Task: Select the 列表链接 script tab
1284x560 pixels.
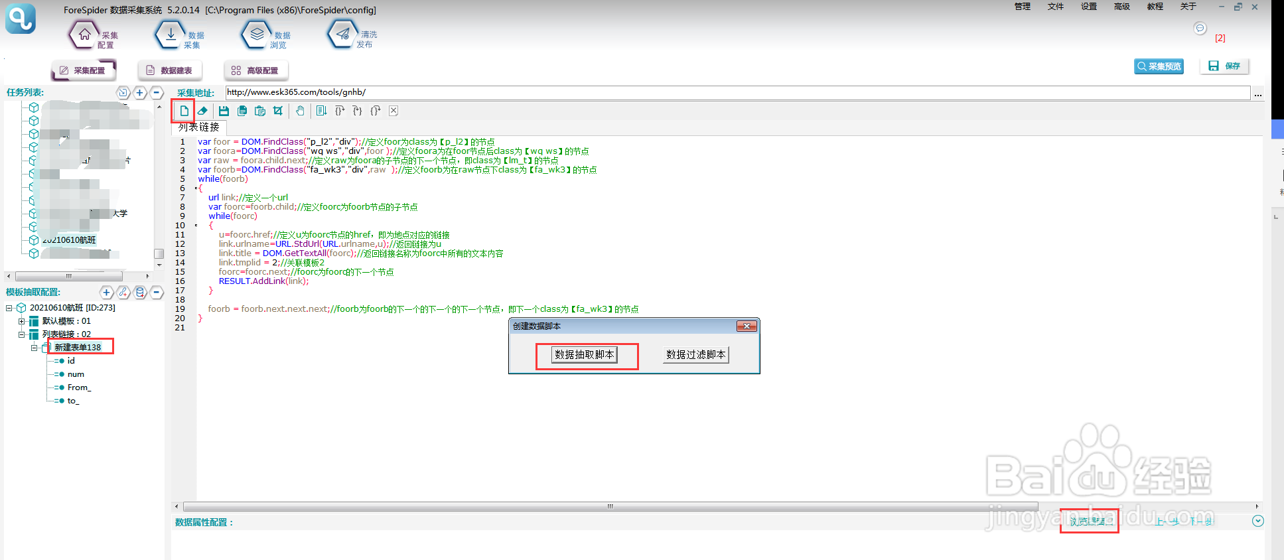Action: 199,127
